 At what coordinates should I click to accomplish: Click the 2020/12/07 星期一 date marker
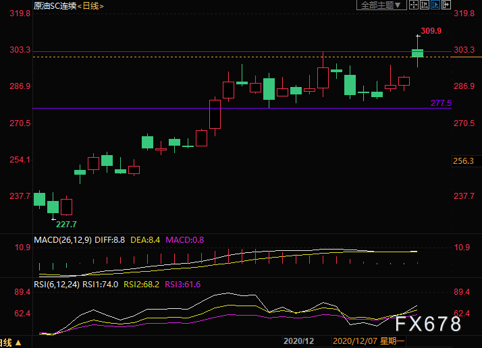pyautogui.click(x=369, y=341)
